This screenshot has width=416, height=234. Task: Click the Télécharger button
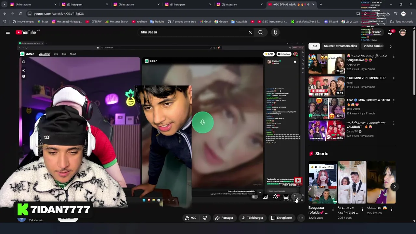pos(252,218)
